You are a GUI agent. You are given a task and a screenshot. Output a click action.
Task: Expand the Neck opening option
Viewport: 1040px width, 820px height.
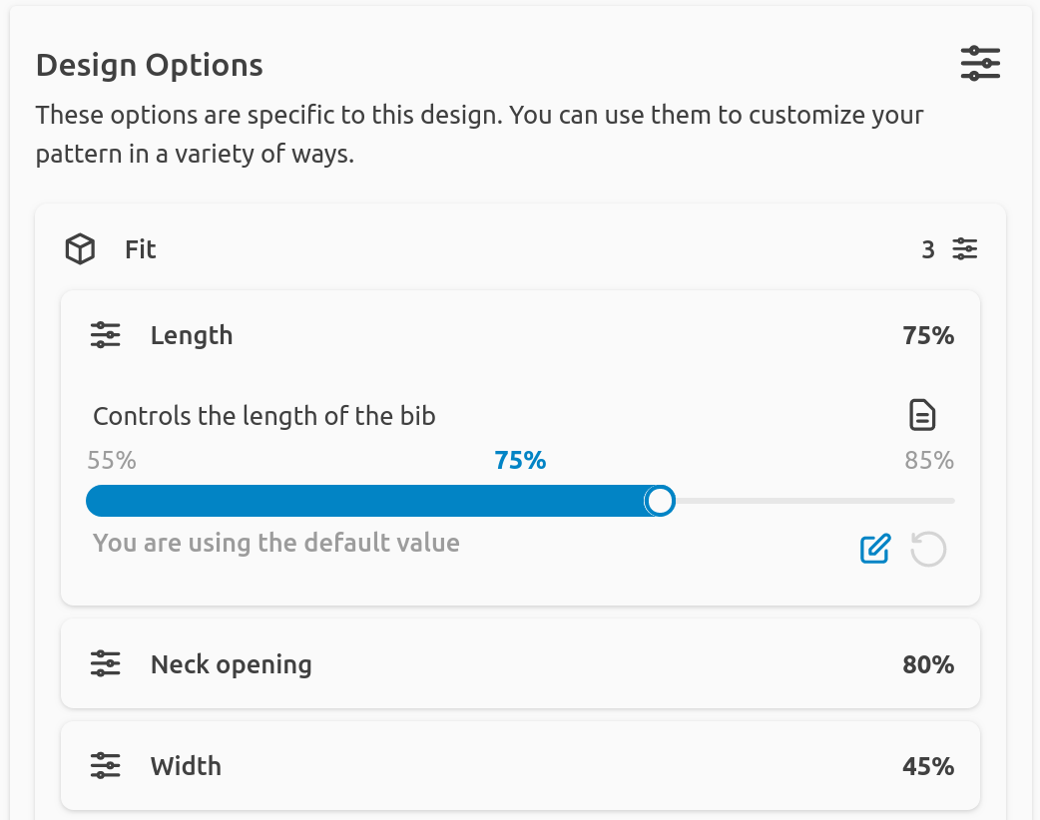521,663
